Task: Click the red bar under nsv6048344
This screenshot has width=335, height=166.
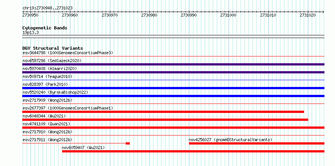Action: pos(165,120)
